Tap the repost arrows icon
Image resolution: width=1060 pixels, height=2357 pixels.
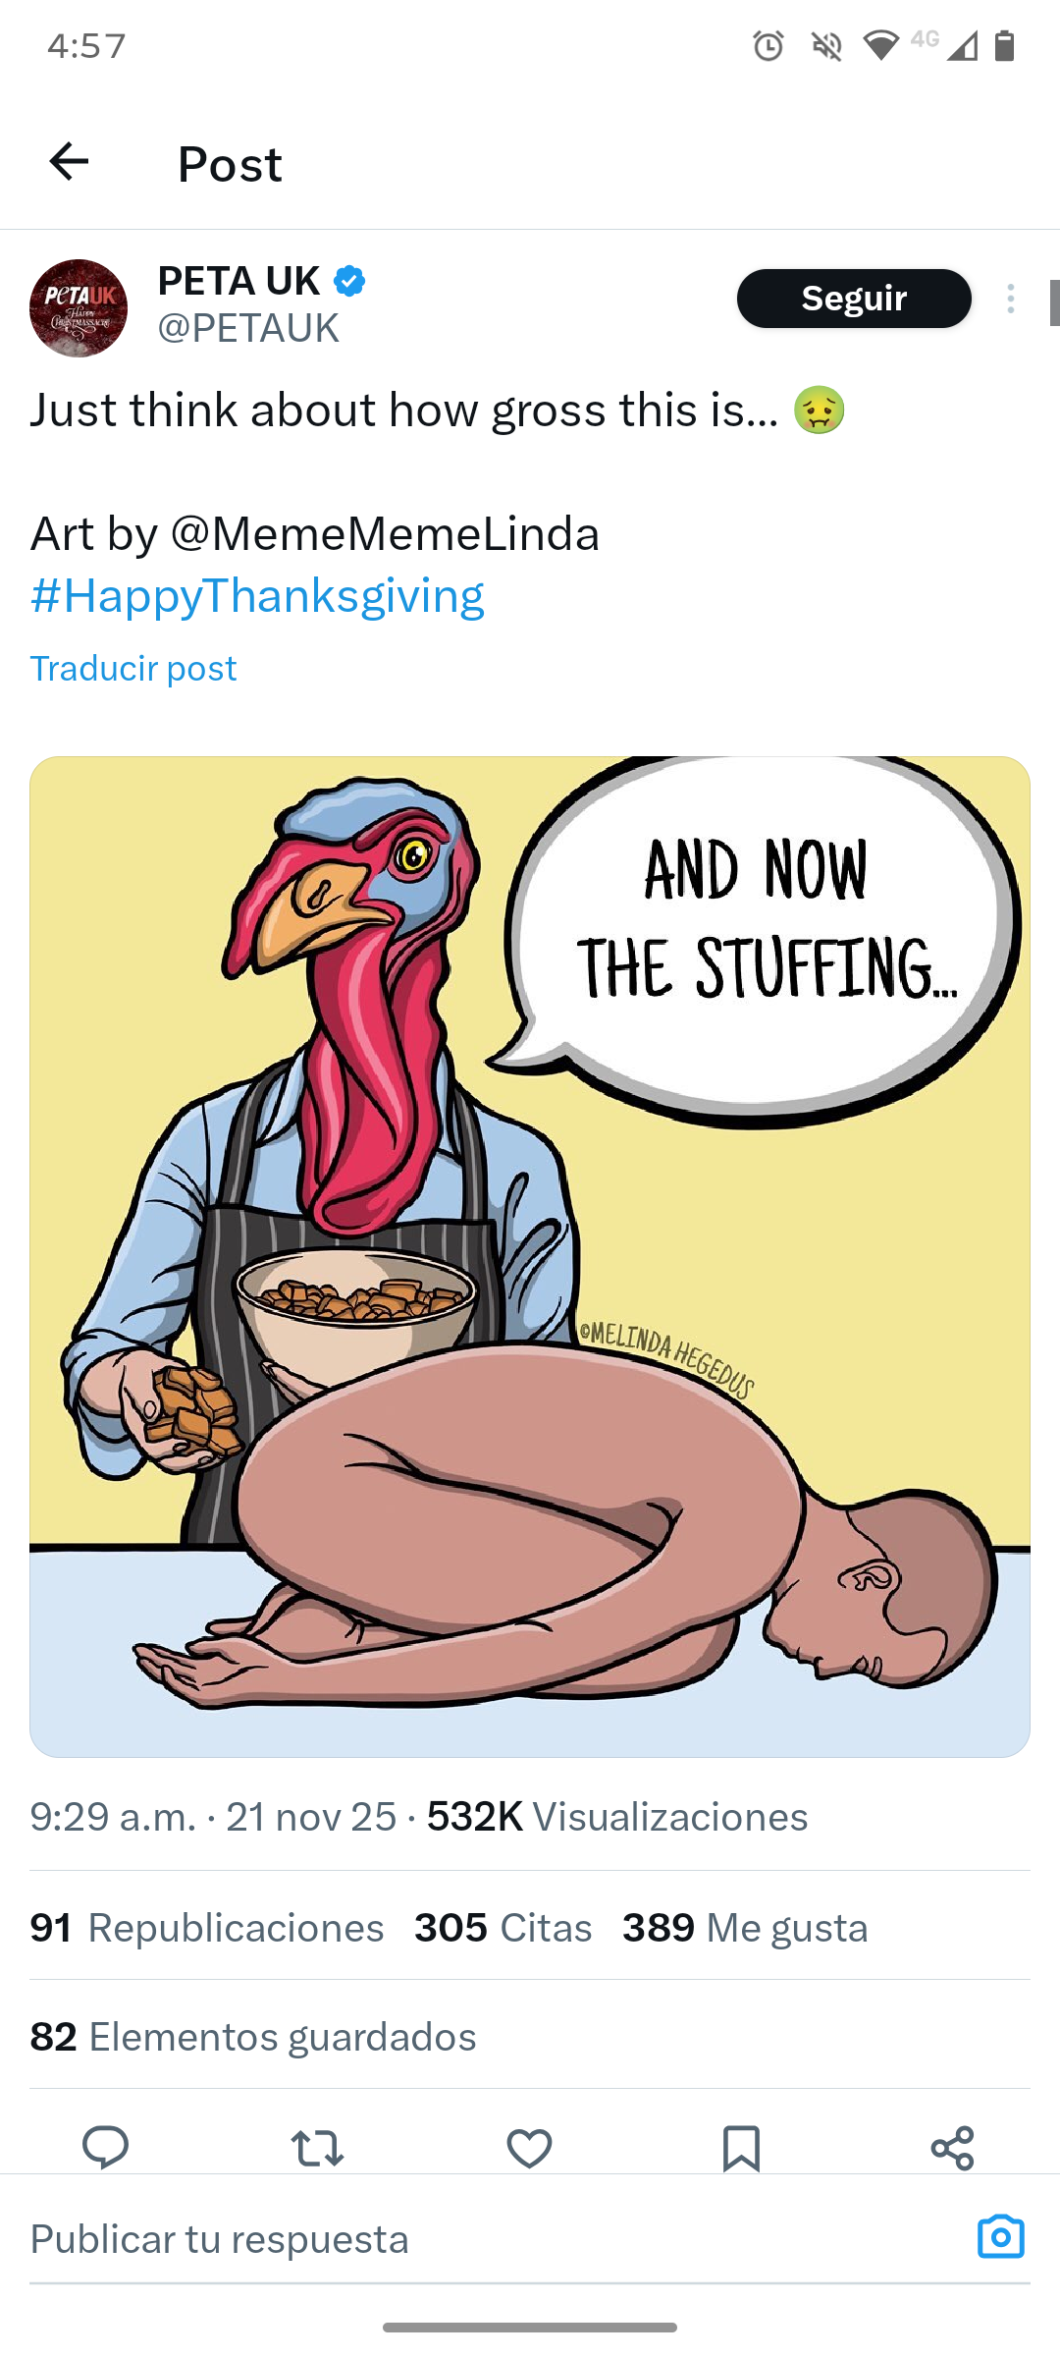(318, 2149)
